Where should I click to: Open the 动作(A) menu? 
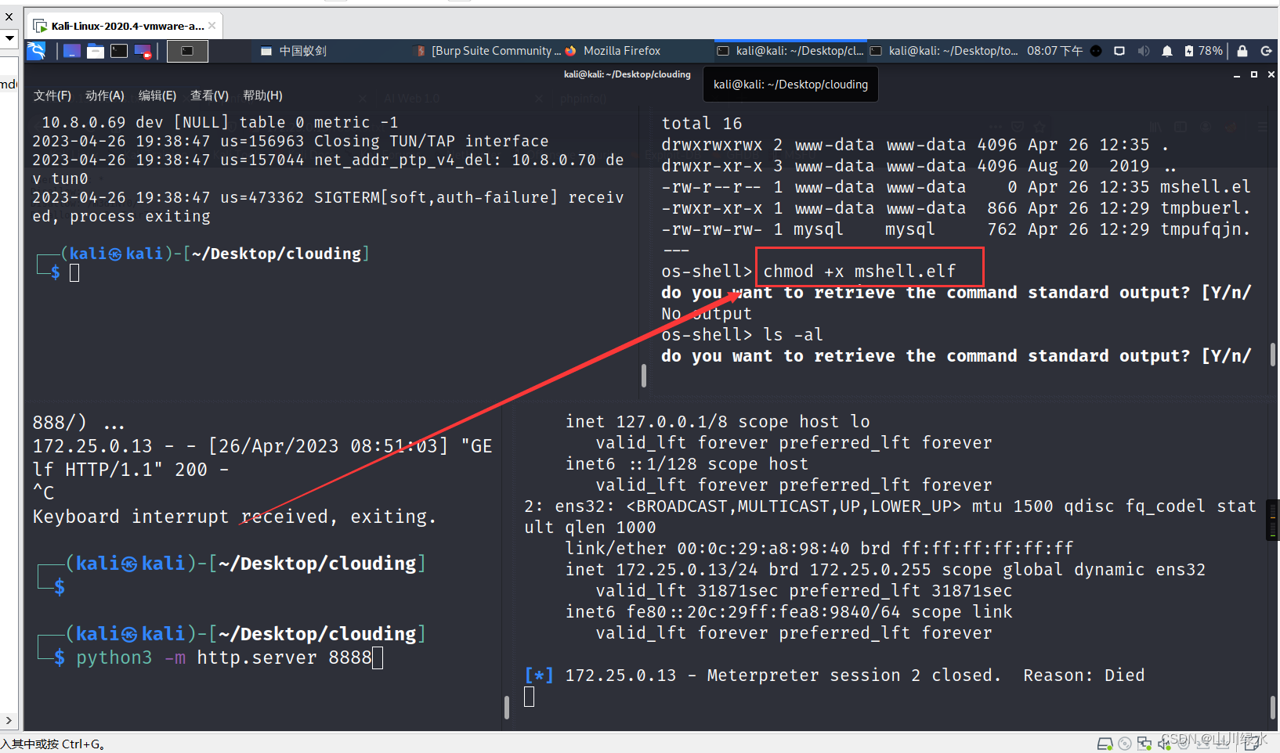105,95
